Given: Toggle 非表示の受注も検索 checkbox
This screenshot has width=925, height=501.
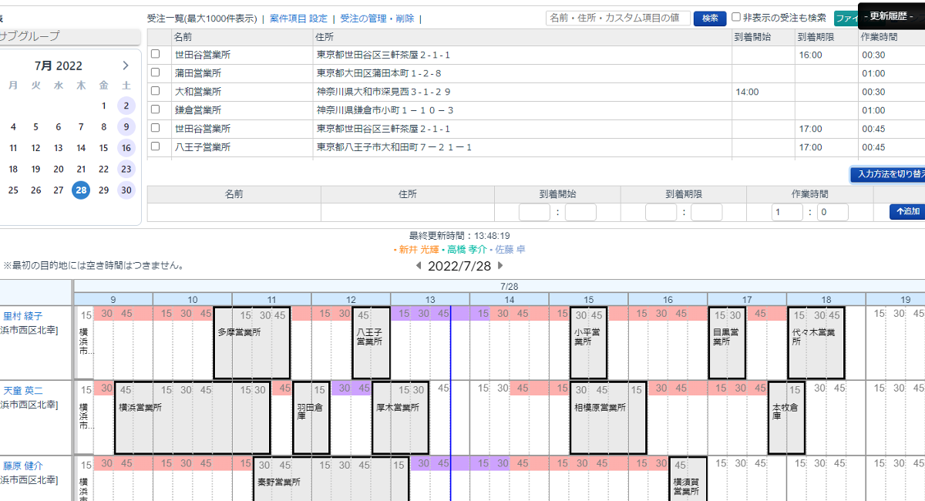Looking at the screenshot, I should (x=736, y=18).
